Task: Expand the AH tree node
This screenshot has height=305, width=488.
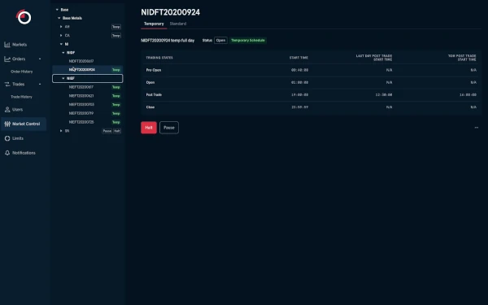Action: click(61, 27)
